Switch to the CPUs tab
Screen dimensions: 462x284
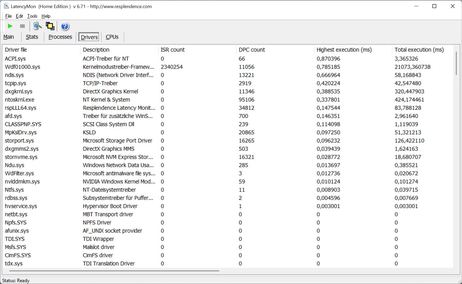112,37
